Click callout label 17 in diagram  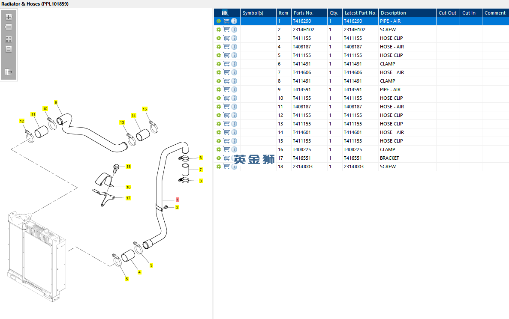tap(128, 198)
